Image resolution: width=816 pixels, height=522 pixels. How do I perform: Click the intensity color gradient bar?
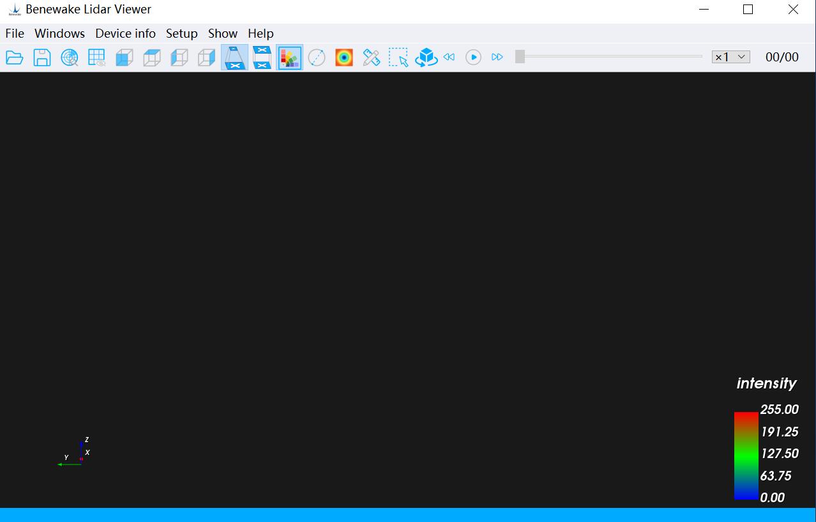coord(746,456)
